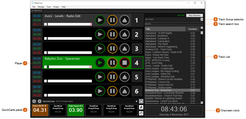Pause player 5

pyautogui.click(x=112, y=77)
